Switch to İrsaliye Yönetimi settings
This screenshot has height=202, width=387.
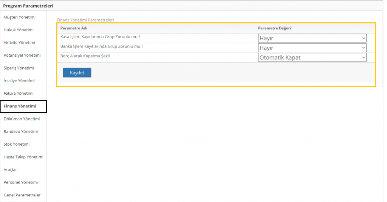tap(19, 81)
